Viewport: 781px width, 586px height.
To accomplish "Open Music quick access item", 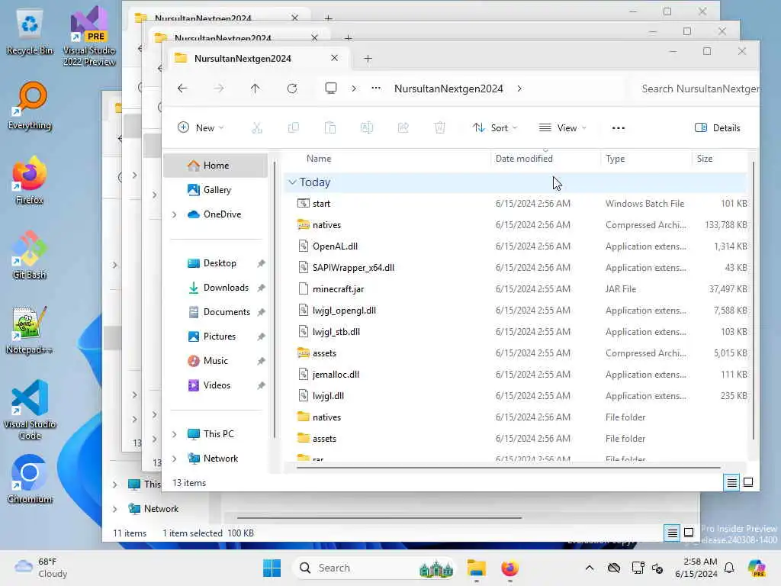I will pos(216,361).
